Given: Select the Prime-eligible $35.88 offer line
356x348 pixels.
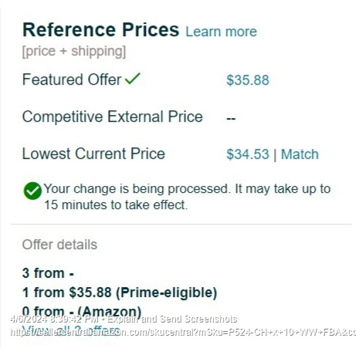Looking at the screenshot, I should (120, 292).
